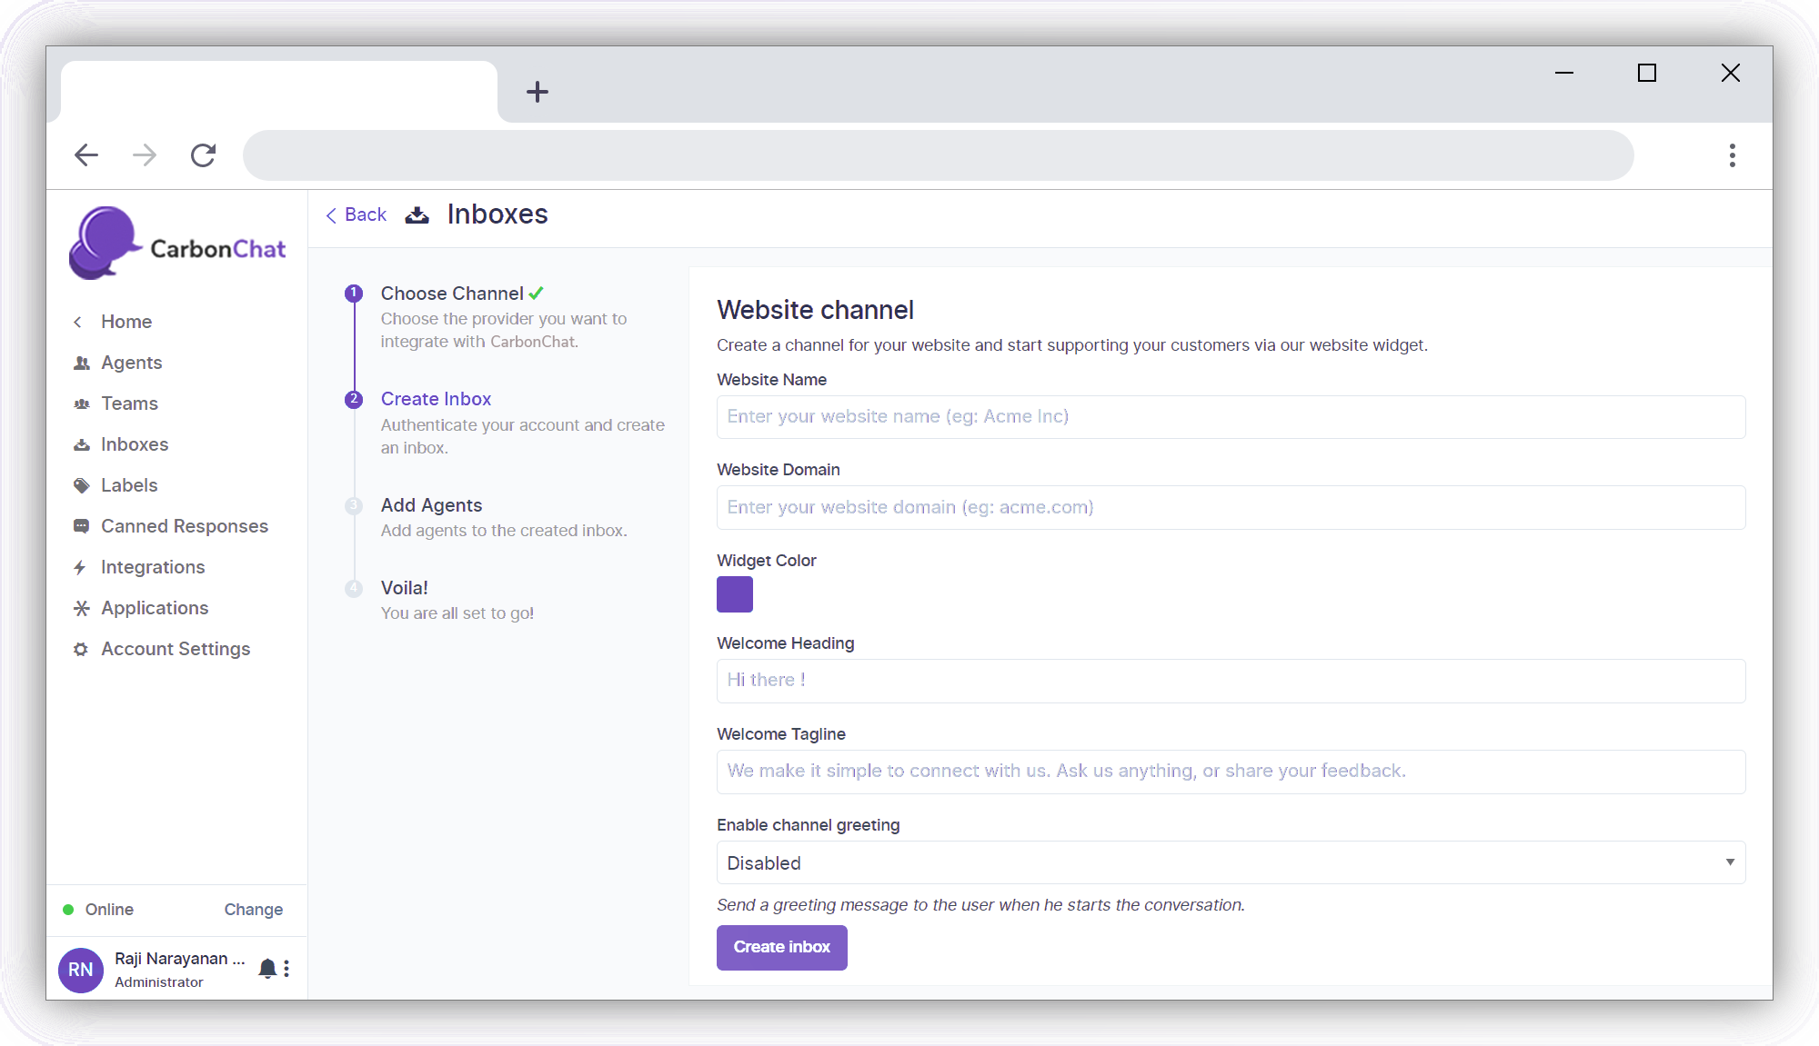The image size is (1819, 1046).
Task: Click the Integrations lightning bolt icon
Action: (80, 567)
